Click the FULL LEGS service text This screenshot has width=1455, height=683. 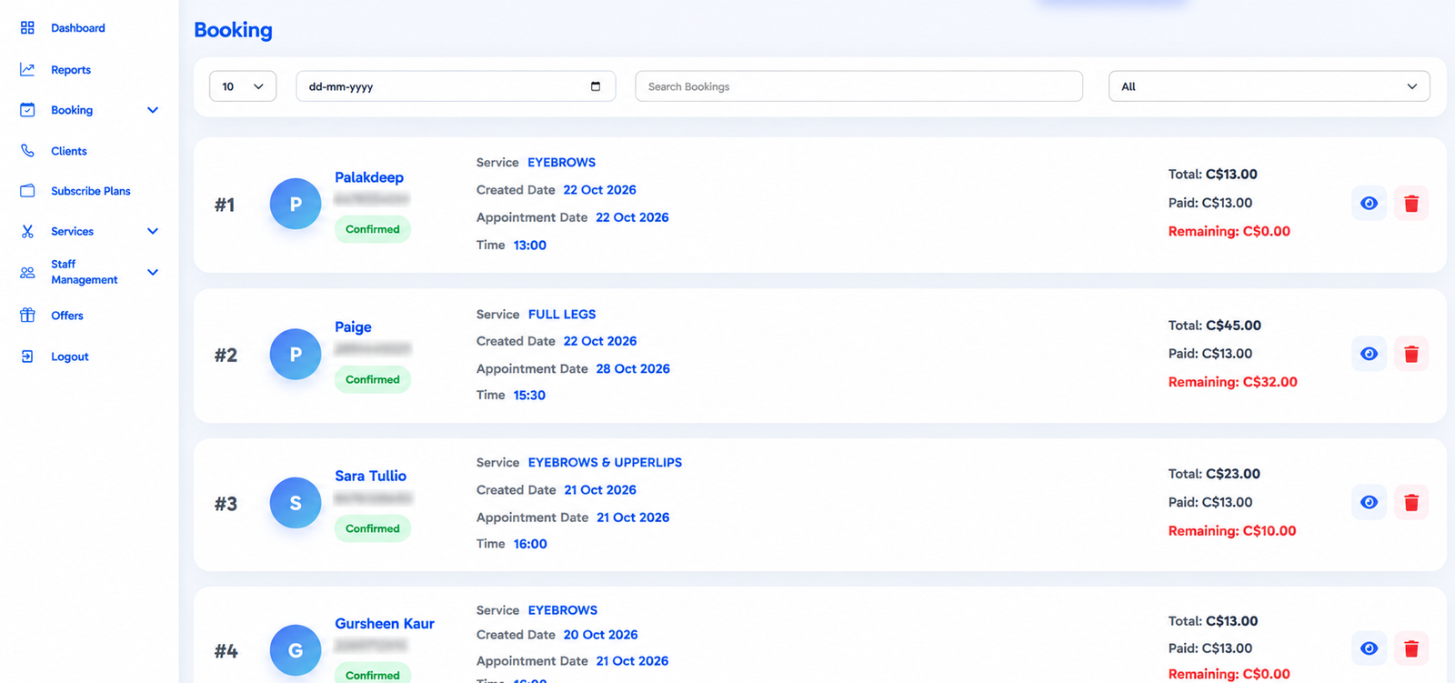tap(562, 315)
